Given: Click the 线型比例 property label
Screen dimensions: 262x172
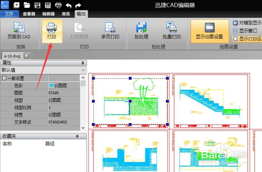Looking at the screenshot, I should pos(23,108).
